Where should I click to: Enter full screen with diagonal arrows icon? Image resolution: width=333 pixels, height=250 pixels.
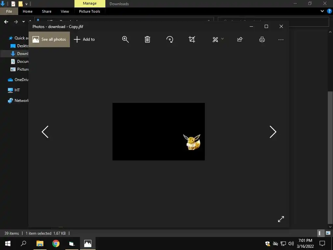click(x=281, y=219)
